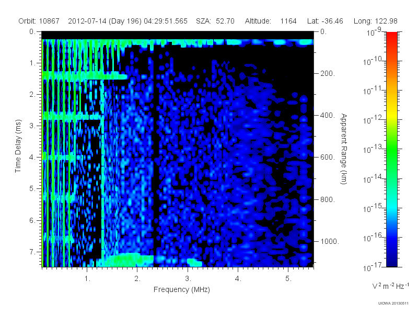Screen dimensions: 418x314
Task: Click the red top of the color bar
Action: 391,36
